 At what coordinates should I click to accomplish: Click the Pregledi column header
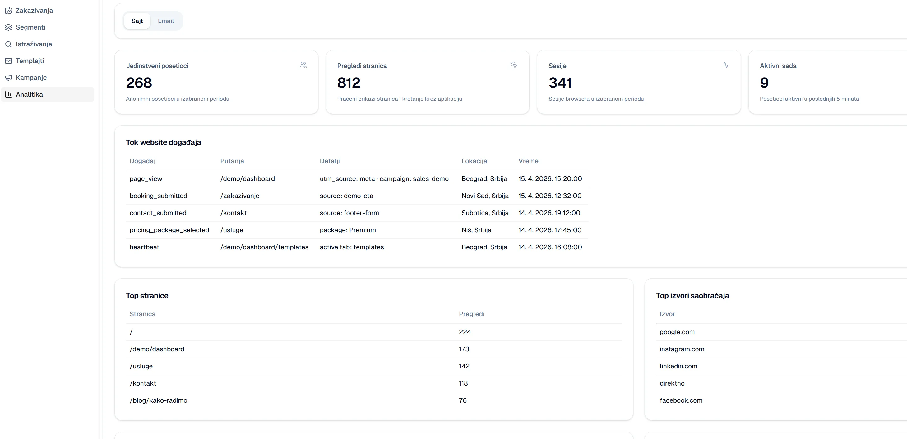(471, 314)
